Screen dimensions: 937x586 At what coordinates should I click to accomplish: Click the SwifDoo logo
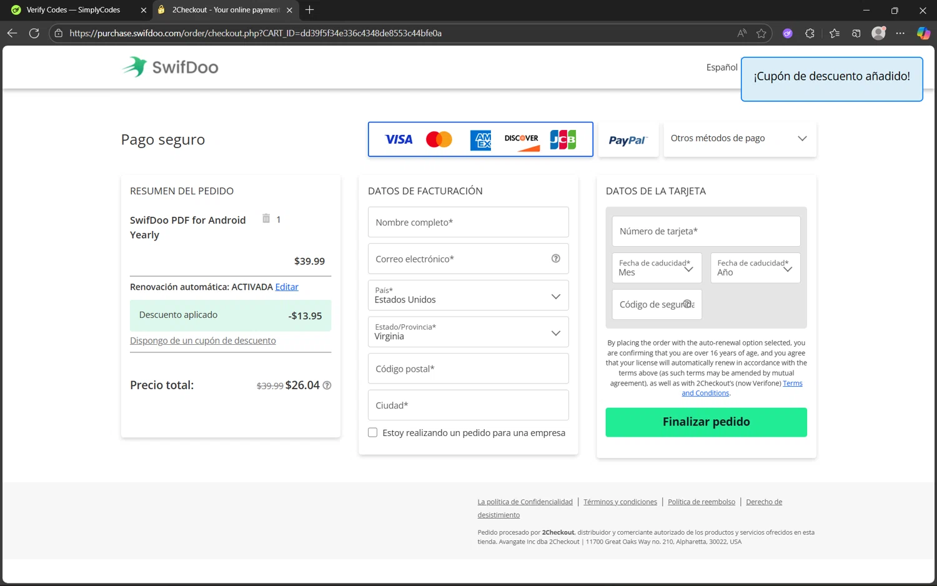[x=170, y=67]
